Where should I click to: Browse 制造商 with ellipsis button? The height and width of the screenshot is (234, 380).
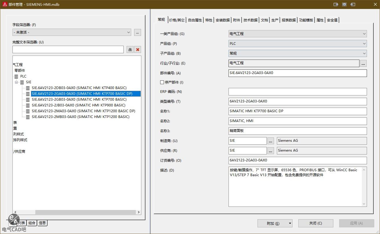271,141
